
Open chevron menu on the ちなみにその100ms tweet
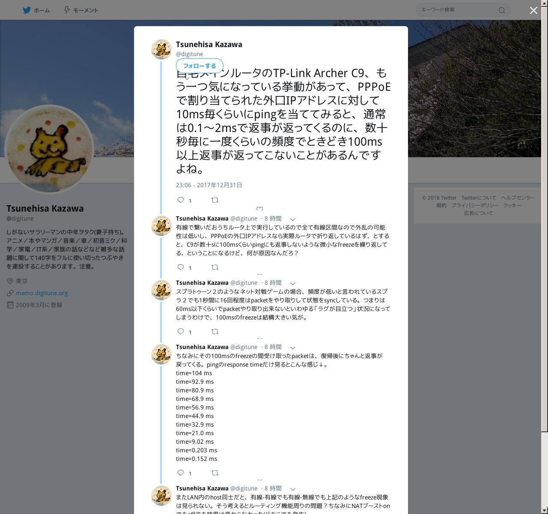click(293, 348)
